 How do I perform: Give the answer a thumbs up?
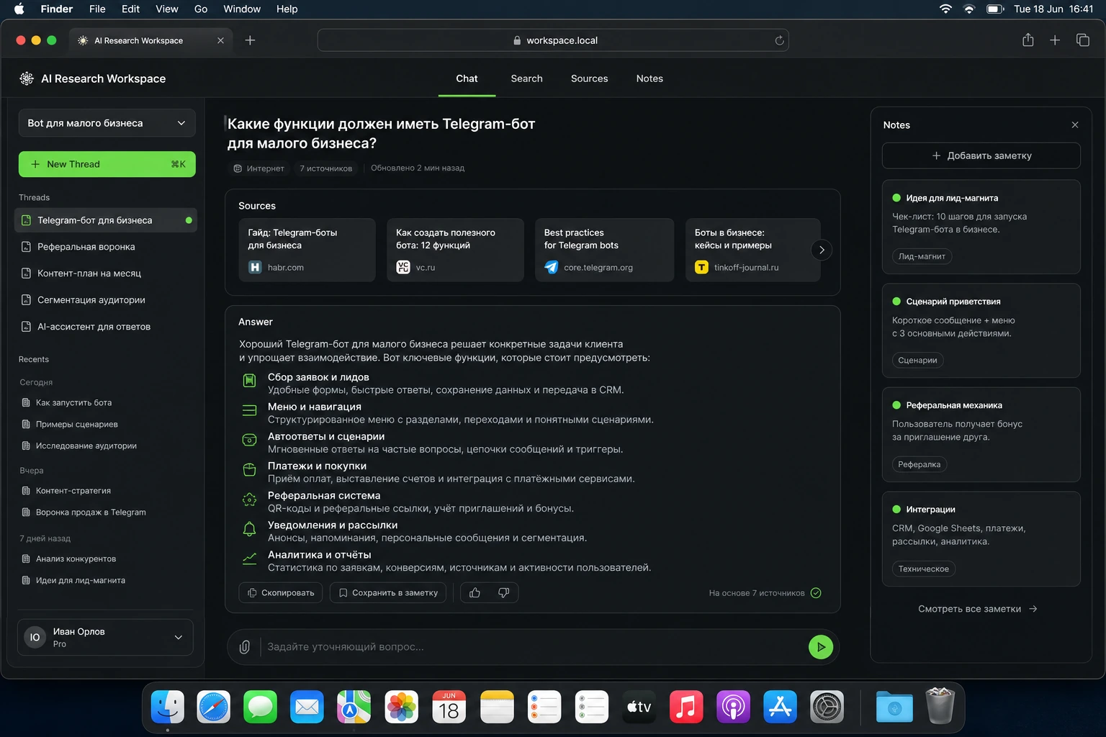pos(475,592)
